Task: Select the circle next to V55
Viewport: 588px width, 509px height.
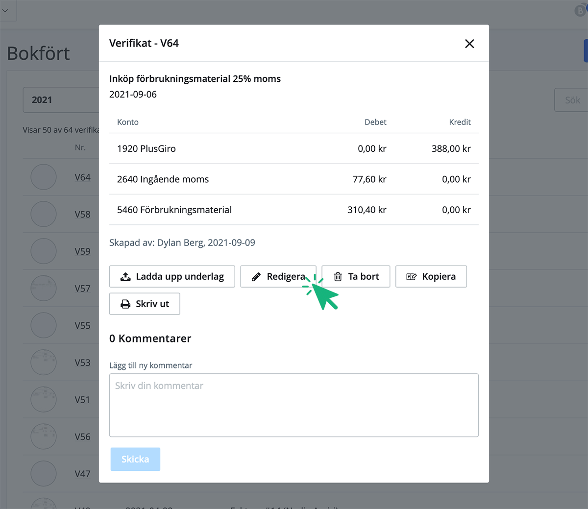Action: click(44, 325)
